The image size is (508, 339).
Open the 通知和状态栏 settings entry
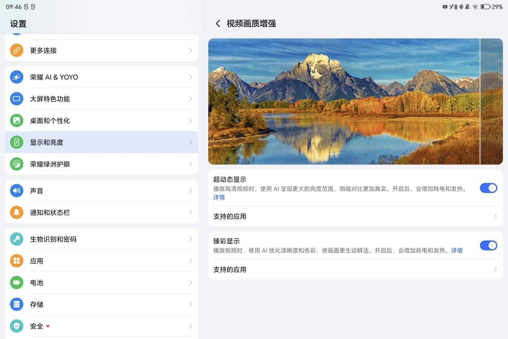pyautogui.click(x=102, y=212)
